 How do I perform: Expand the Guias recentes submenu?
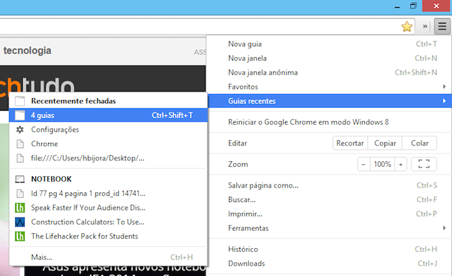(x=330, y=101)
